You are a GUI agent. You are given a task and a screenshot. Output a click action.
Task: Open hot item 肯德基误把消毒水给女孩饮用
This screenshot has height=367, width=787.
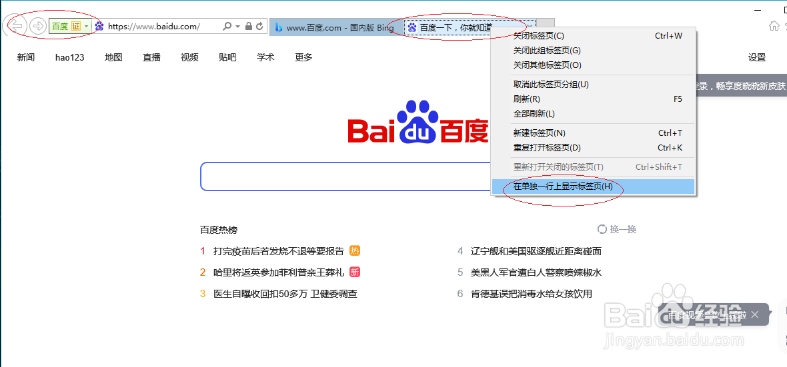click(x=532, y=294)
